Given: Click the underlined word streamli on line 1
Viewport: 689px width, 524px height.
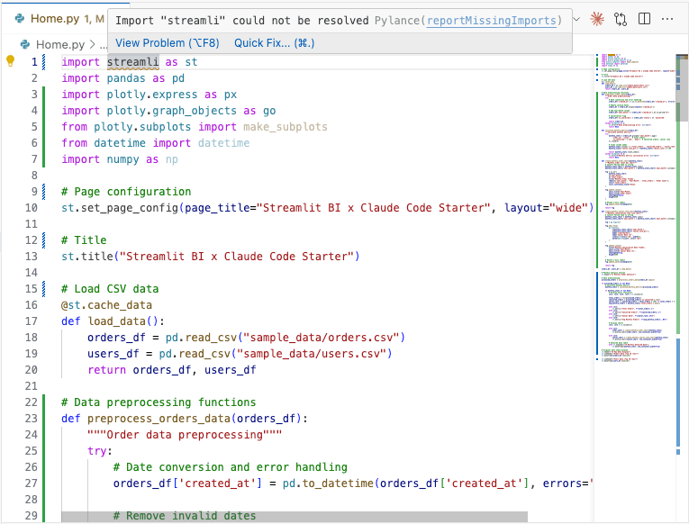Looking at the screenshot, I should (x=133, y=62).
